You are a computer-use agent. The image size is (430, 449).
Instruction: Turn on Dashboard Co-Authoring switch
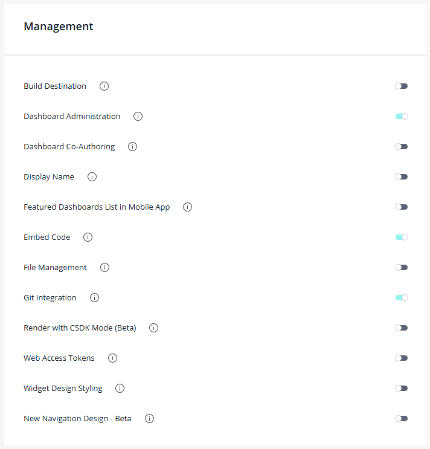point(402,147)
